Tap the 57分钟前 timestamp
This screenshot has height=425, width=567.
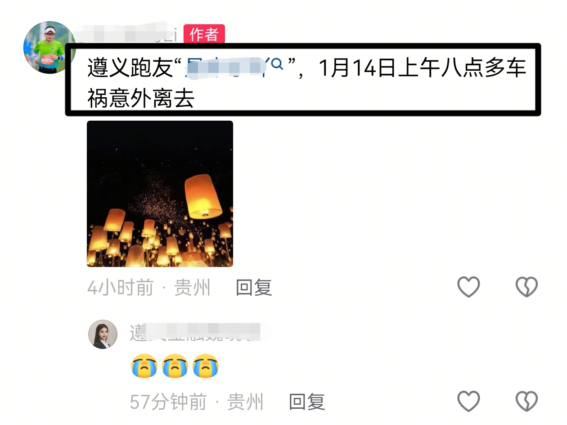[168, 402]
